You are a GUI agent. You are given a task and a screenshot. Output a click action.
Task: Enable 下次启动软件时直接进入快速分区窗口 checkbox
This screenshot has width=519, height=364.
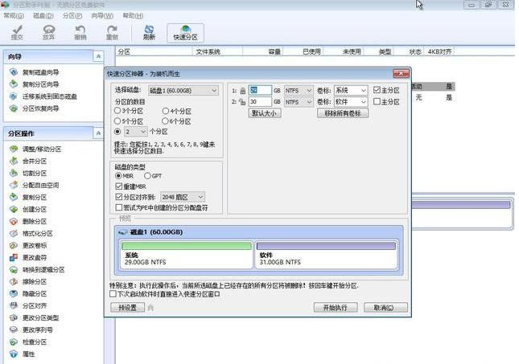113,294
